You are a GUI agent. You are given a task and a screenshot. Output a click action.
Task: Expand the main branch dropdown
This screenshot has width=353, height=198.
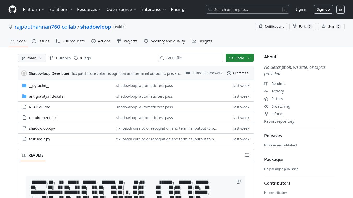pyautogui.click(x=32, y=58)
